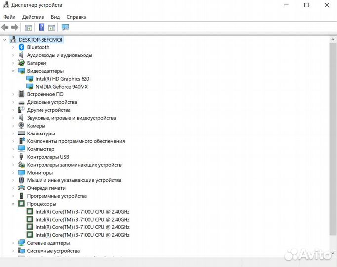The image size is (337, 267).
Task: Expand Звуковые, игровые и видеоустройства
Action: coord(13,118)
